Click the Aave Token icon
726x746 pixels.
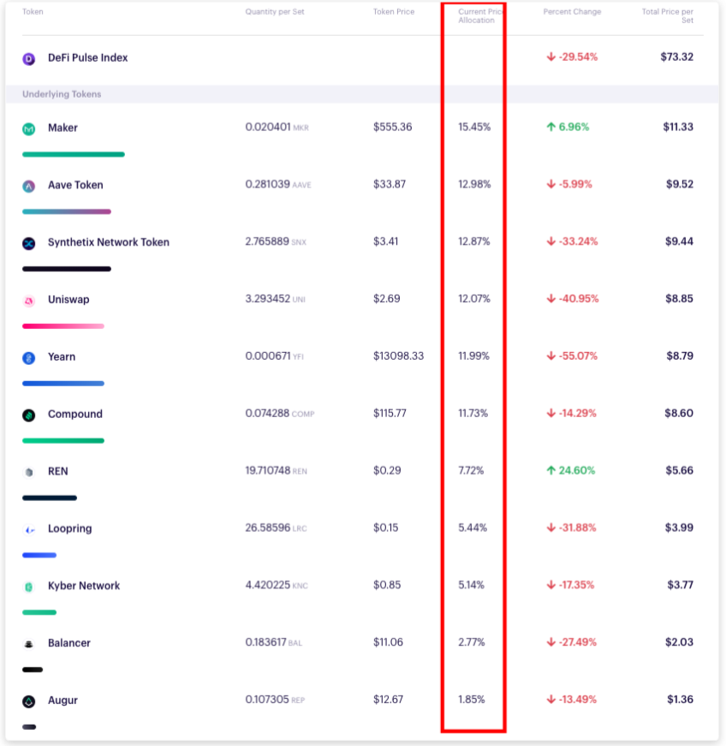pos(29,186)
